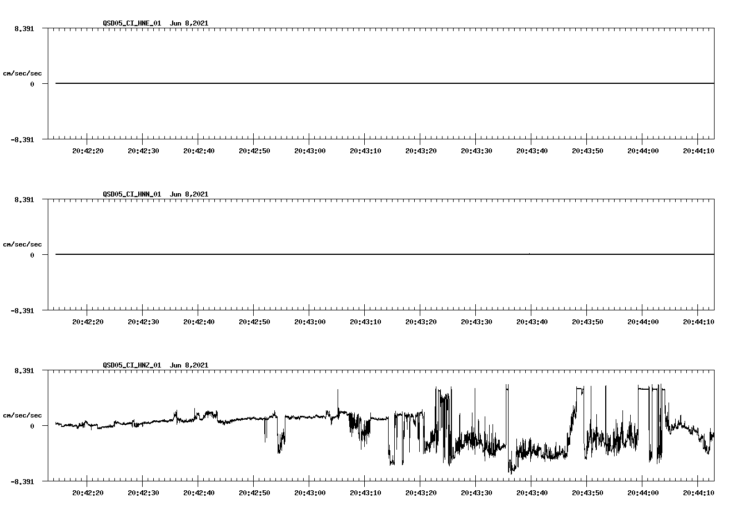
Task: Click 20:42:30 on the HNN chart axis
Action: (x=143, y=322)
